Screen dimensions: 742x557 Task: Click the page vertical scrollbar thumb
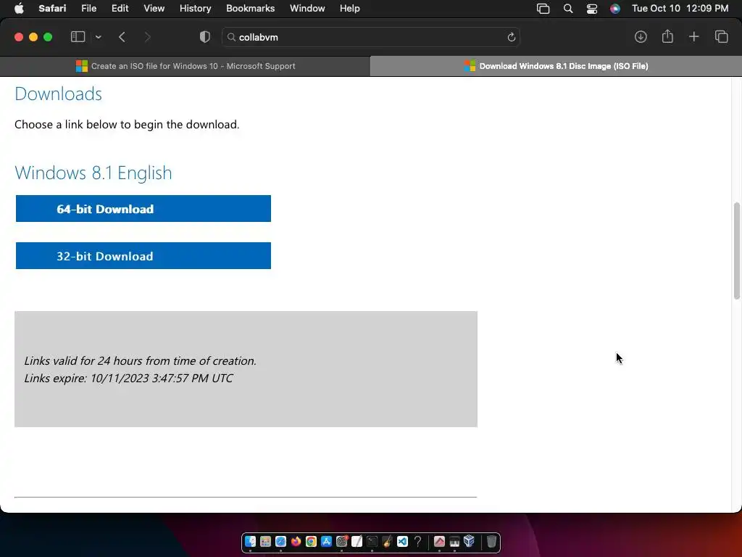(737, 251)
